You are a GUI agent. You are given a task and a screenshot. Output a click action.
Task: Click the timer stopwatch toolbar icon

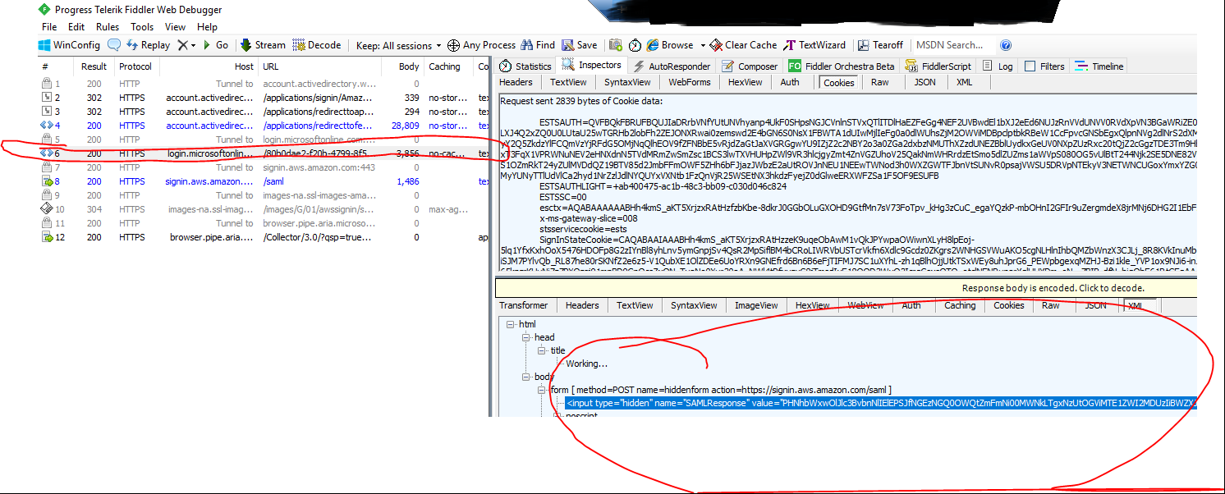click(x=635, y=45)
